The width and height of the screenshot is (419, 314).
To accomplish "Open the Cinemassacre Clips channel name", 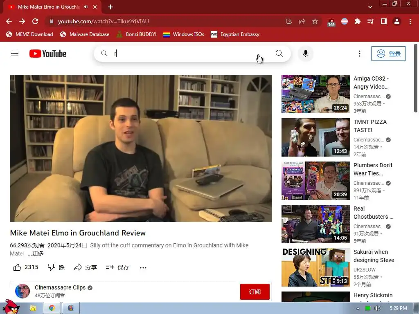I will (60, 287).
